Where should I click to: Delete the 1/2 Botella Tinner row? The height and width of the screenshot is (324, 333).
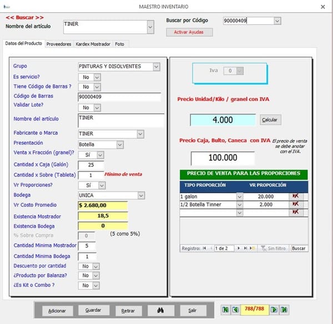point(295,204)
